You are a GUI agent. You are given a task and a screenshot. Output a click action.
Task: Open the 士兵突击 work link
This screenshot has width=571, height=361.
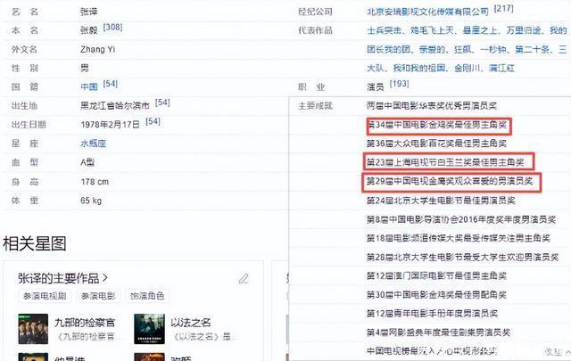pos(384,30)
